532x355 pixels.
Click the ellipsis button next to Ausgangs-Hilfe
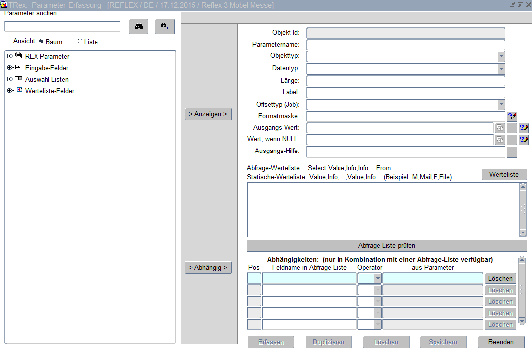pyautogui.click(x=512, y=152)
